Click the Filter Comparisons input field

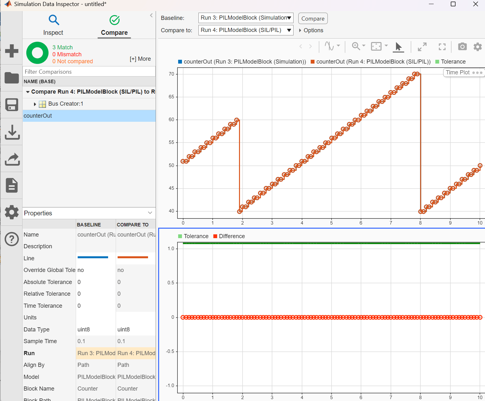(89, 72)
